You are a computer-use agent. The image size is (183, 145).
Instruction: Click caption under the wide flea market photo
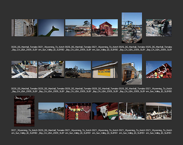[159, 132]
